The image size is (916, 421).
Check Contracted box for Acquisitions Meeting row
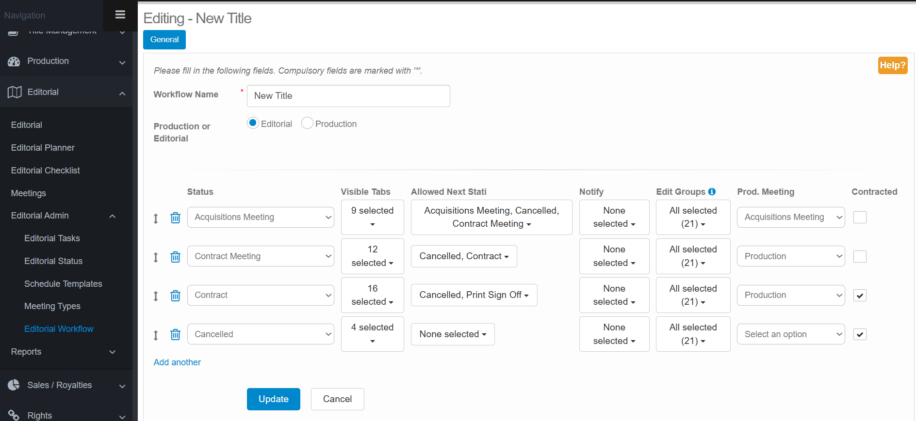[x=860, y=218]
